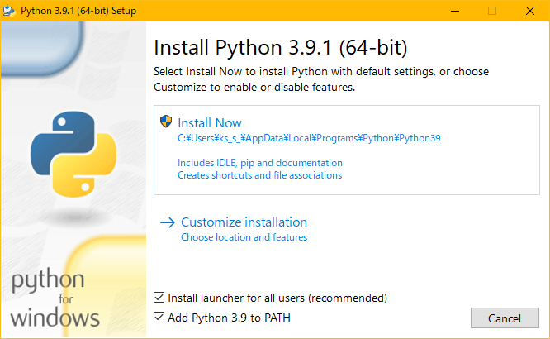
Task: Toggle the Add Python 3.9 to PATH checkbox
Action: tap(159, 318)
